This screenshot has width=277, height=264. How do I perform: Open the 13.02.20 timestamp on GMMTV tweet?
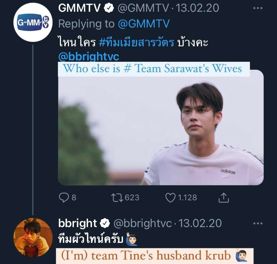(197, 8)
